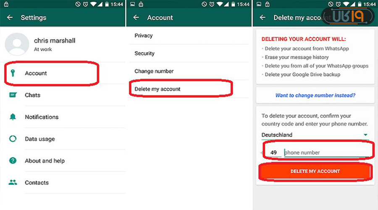The height and width of the screenshot is (210, 378).
Task: Tap the Notifications bell icon
Action: click(13, 117)
